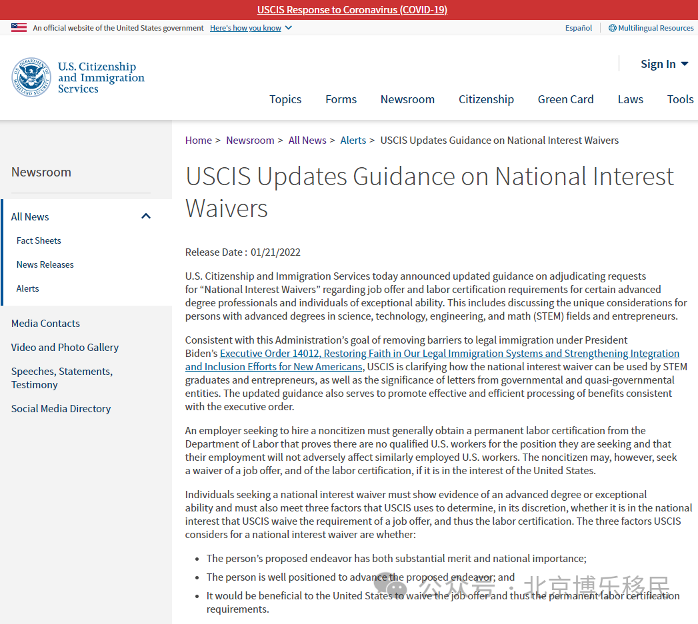
Task: Open Alerts in sidebar
Action: [27, 288]
